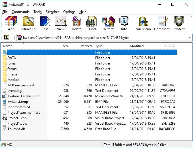Select the logprogram.txt file name
193x148 pixels.
pyautogui.click(x=19, y=107)
